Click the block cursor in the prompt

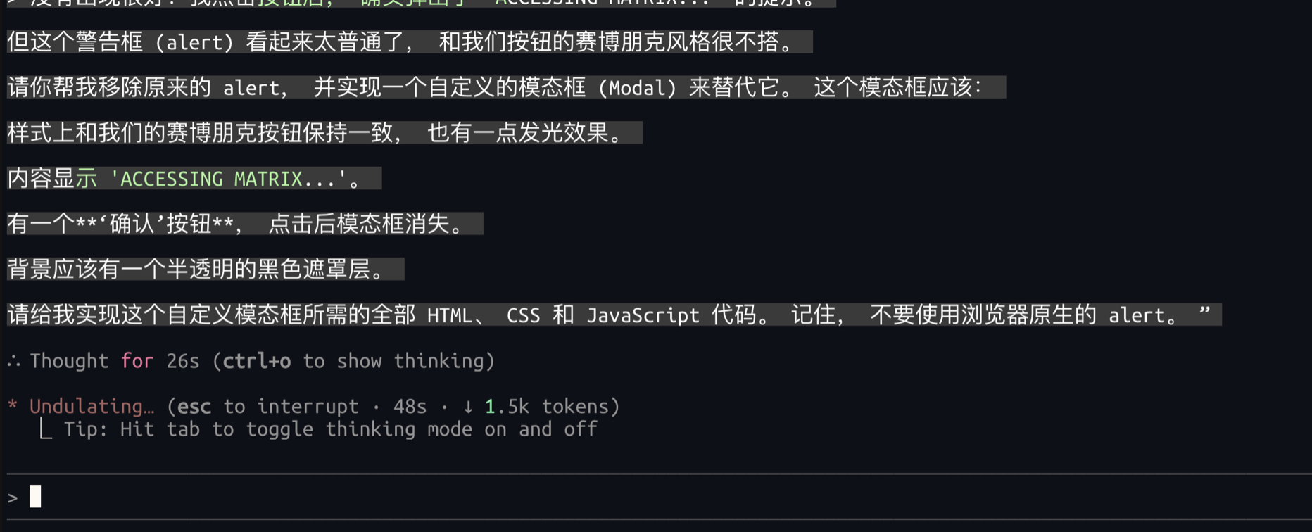point(35,497)
